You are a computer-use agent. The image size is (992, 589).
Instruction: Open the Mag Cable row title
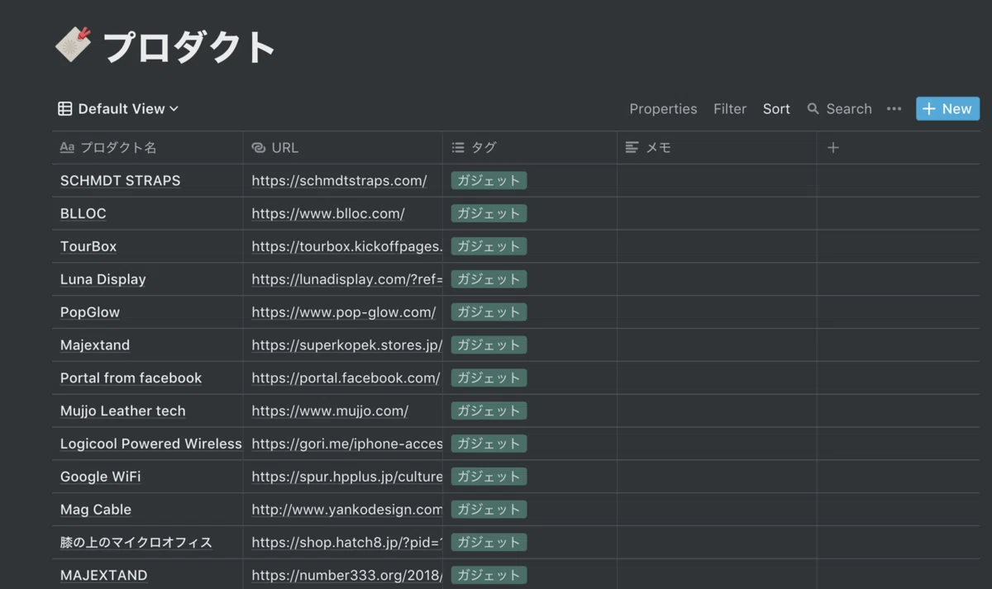coord(96,510)
